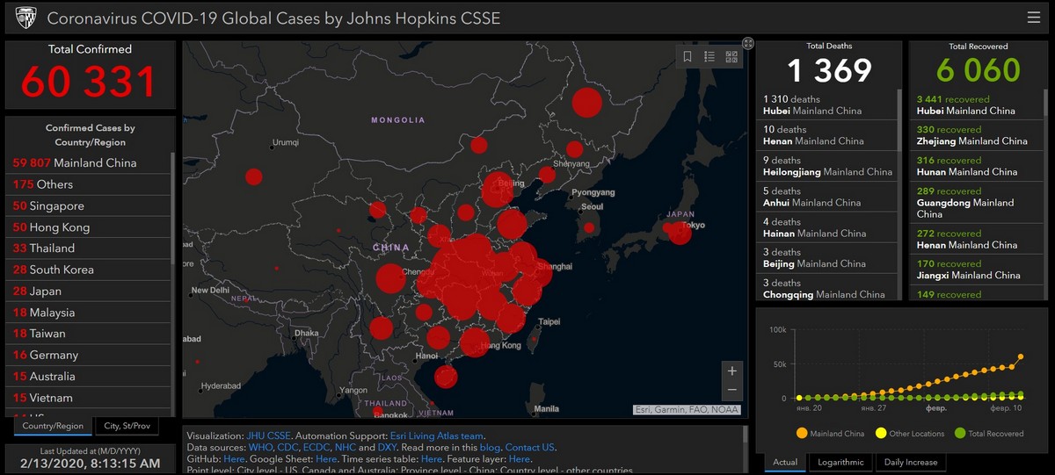Click the Johns Hopkins shield logo
The height and width of the screenshot is (475, 1055).
[26, 18]
